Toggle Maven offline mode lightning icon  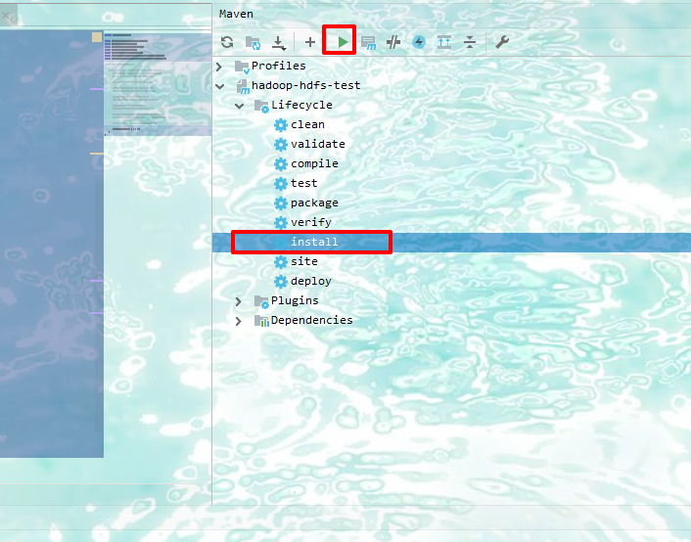click(419, 42)
